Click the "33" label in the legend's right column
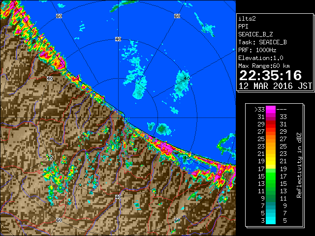 click(283, 117)
